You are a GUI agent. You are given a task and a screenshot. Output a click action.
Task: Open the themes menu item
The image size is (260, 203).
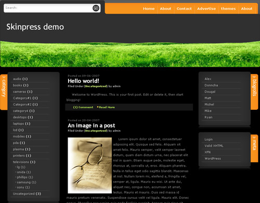point(228,9)
